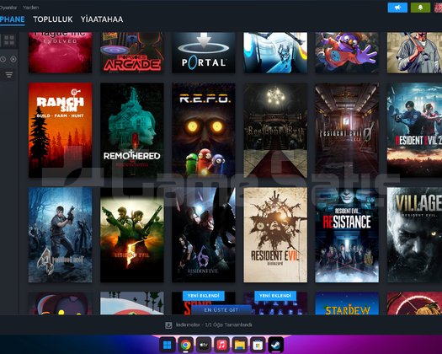
Task: Open the profile avatar at top right
Action: click(438, 8)
